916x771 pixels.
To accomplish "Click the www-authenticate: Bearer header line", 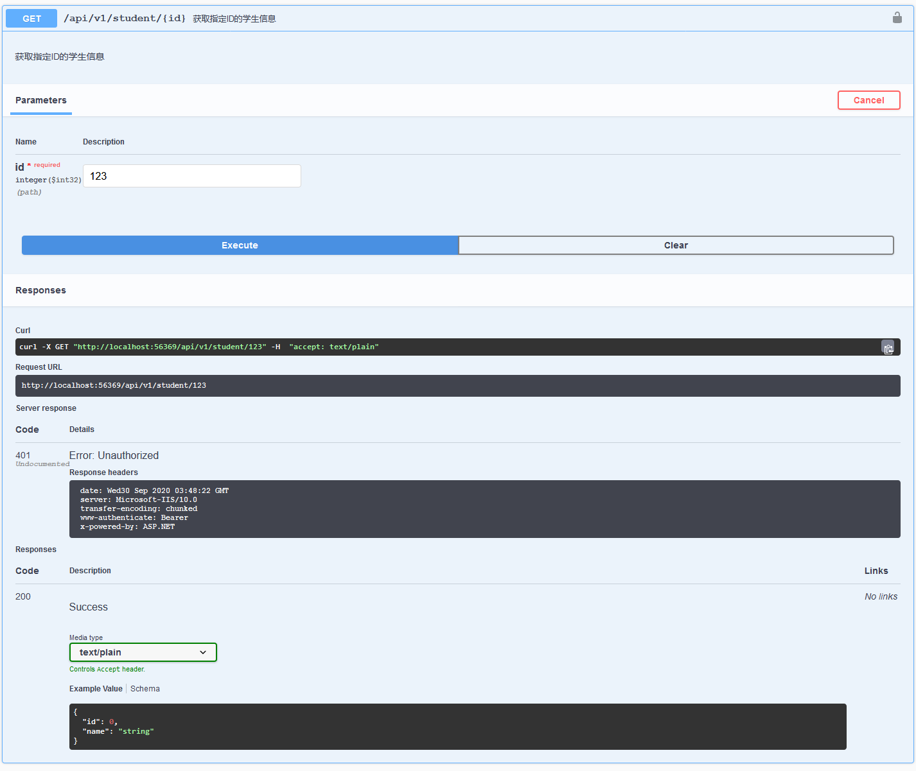I will tap(134, 517).
